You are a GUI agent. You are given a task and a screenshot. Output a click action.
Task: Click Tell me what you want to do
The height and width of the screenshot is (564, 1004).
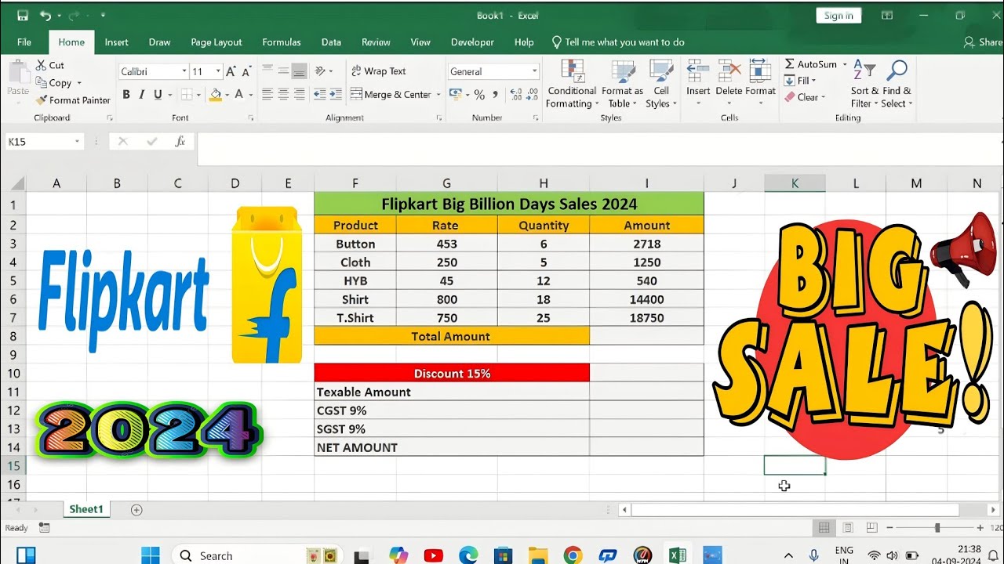618,42
